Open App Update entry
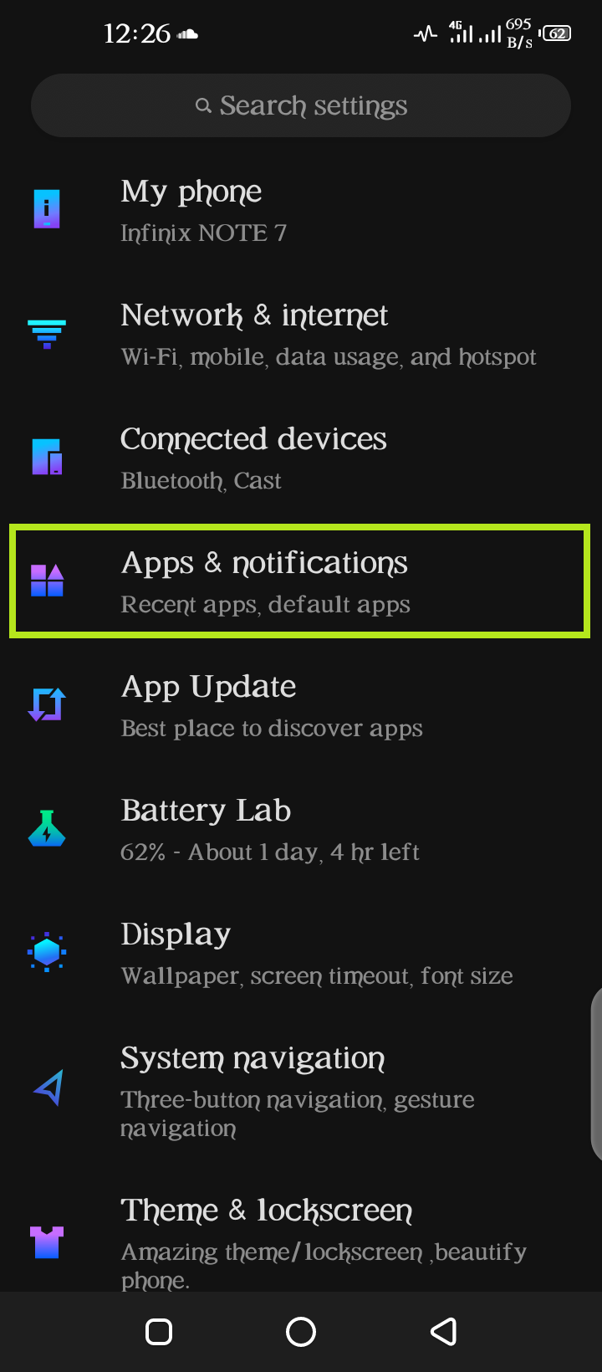602x1372 pixels. [x=301, y=705]
